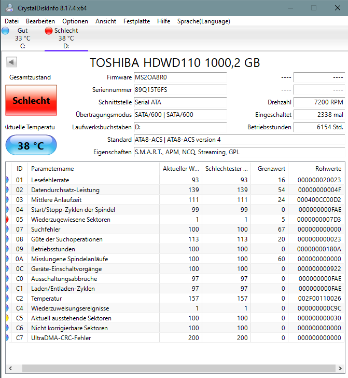
Task: Open the Optionen menu
Action: click(x=75, y=21)
